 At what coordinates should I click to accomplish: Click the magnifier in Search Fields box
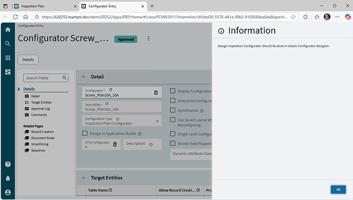[x=64, y=77]
